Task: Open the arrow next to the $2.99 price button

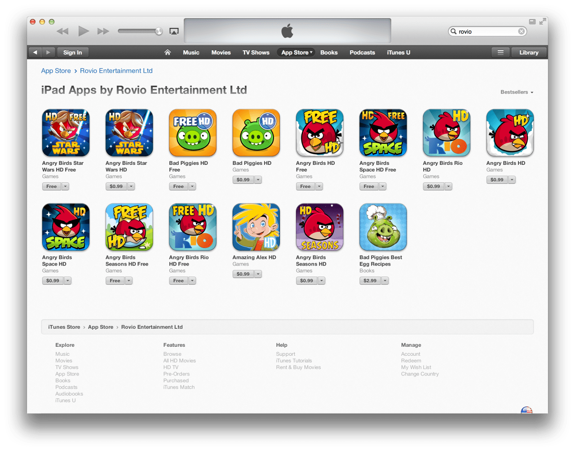Action: [x=385, y=281]
